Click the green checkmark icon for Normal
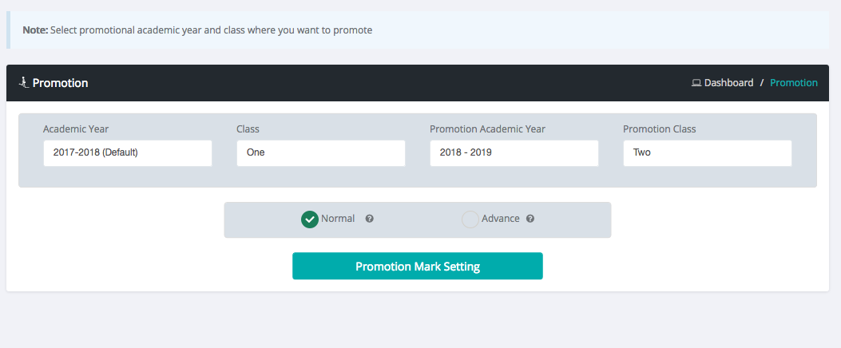 coord(309,219)
